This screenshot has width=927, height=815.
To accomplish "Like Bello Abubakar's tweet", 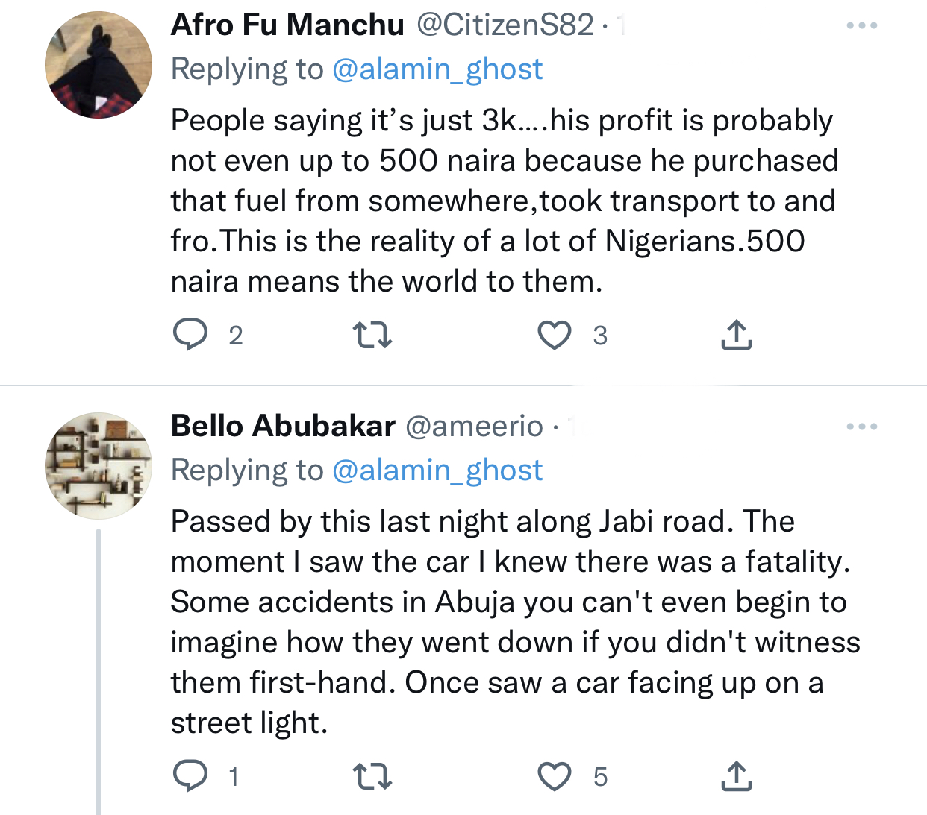I will point(555,776).
